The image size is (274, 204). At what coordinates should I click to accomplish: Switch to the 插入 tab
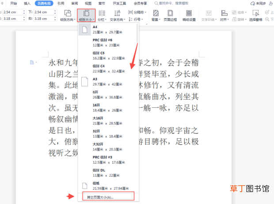27,4
